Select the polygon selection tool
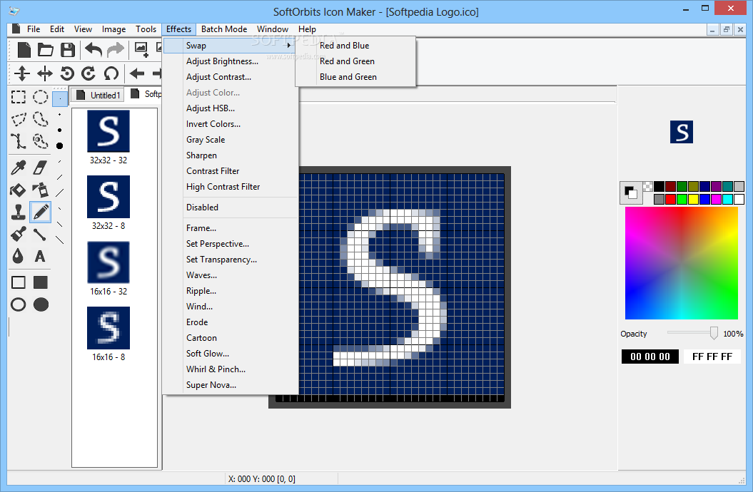This screenshot has height=492, width=753. pyautogui.click(x=19, y=119)
